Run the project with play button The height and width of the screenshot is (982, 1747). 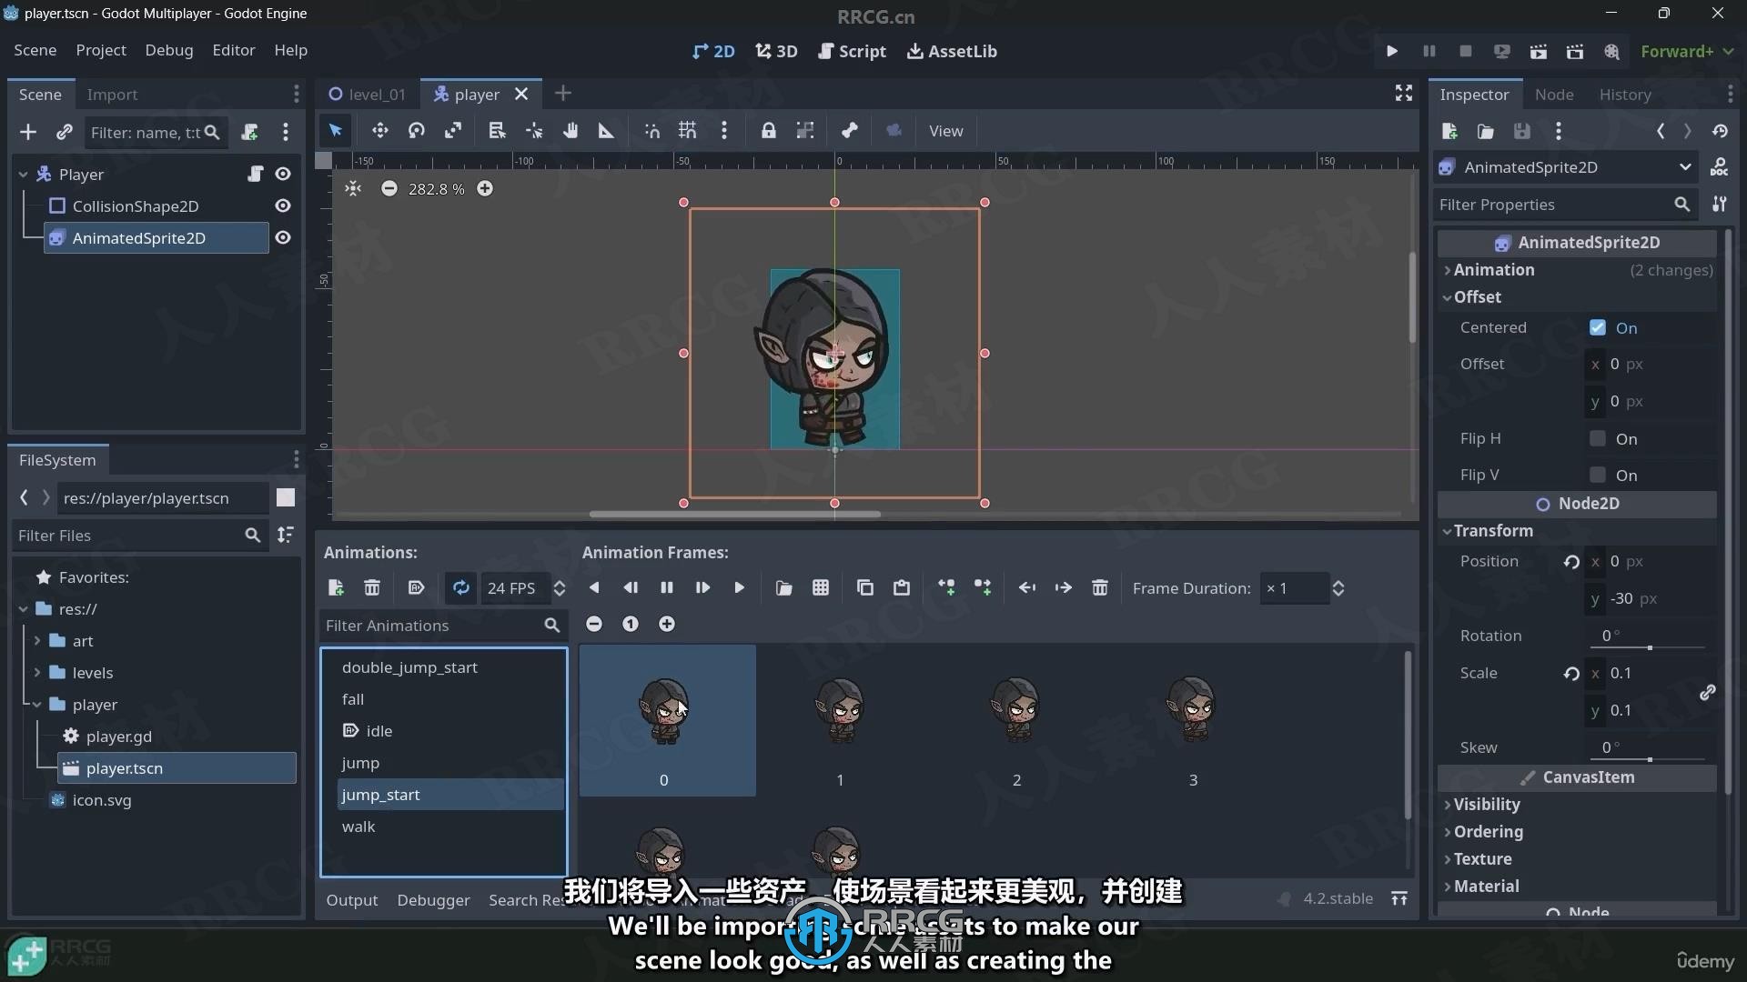pos(1392,51)
